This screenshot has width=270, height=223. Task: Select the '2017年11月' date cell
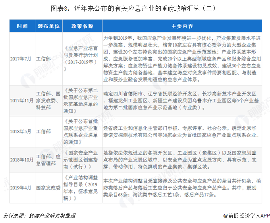(x=22, y=101)
